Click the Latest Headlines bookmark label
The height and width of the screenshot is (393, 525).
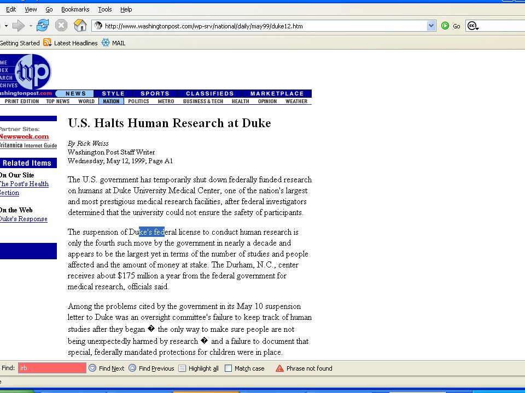tap(75, 43)
